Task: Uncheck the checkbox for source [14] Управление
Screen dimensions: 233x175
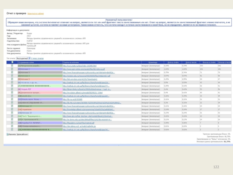Action: pyautogui.click(x=12, y=109)
